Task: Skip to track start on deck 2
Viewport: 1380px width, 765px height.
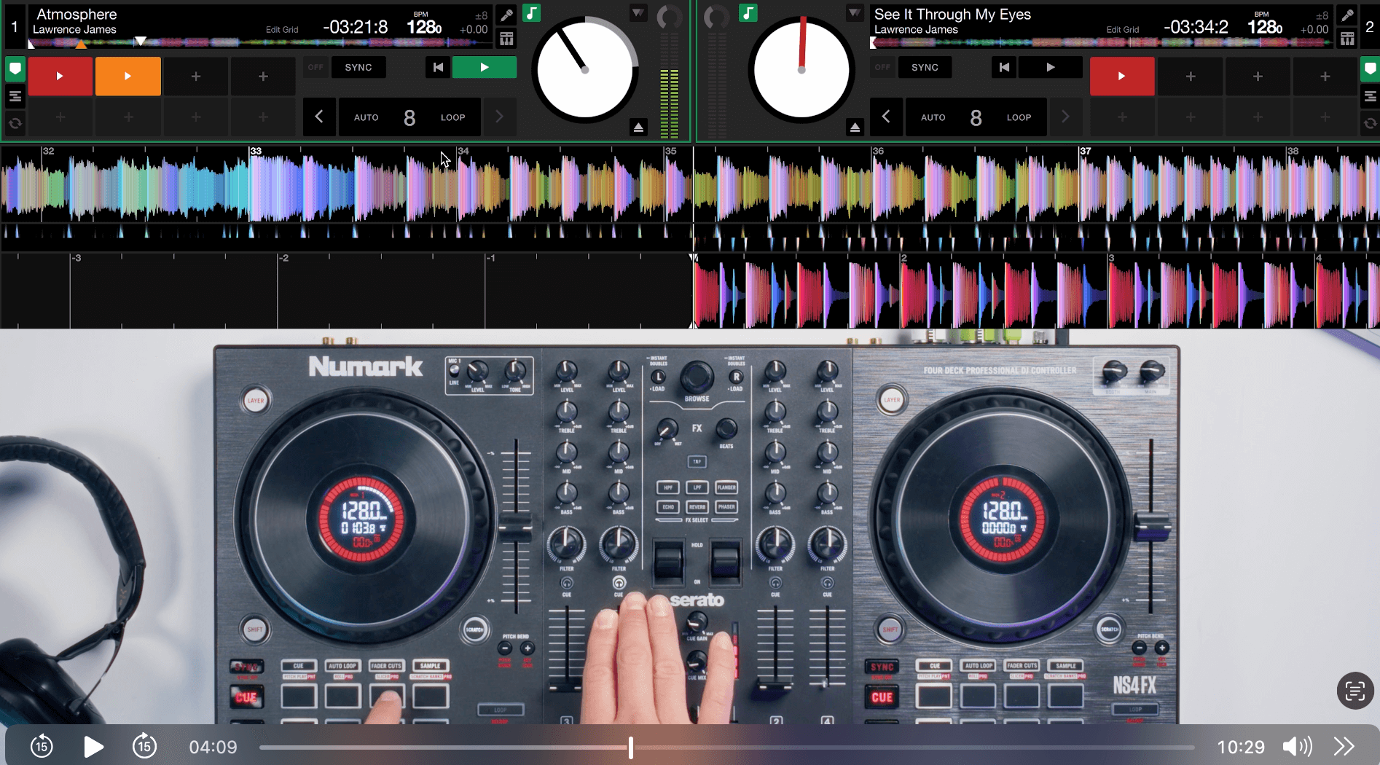Action: [x=1004, y=67]
